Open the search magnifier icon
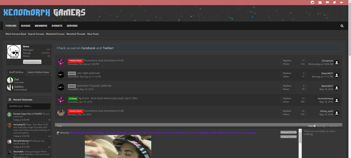The height and width of the screenshot is (158, 351). 342,26
